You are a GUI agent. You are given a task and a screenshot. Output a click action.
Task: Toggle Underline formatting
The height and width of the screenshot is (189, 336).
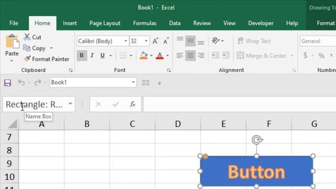click(x=103, y=56)
